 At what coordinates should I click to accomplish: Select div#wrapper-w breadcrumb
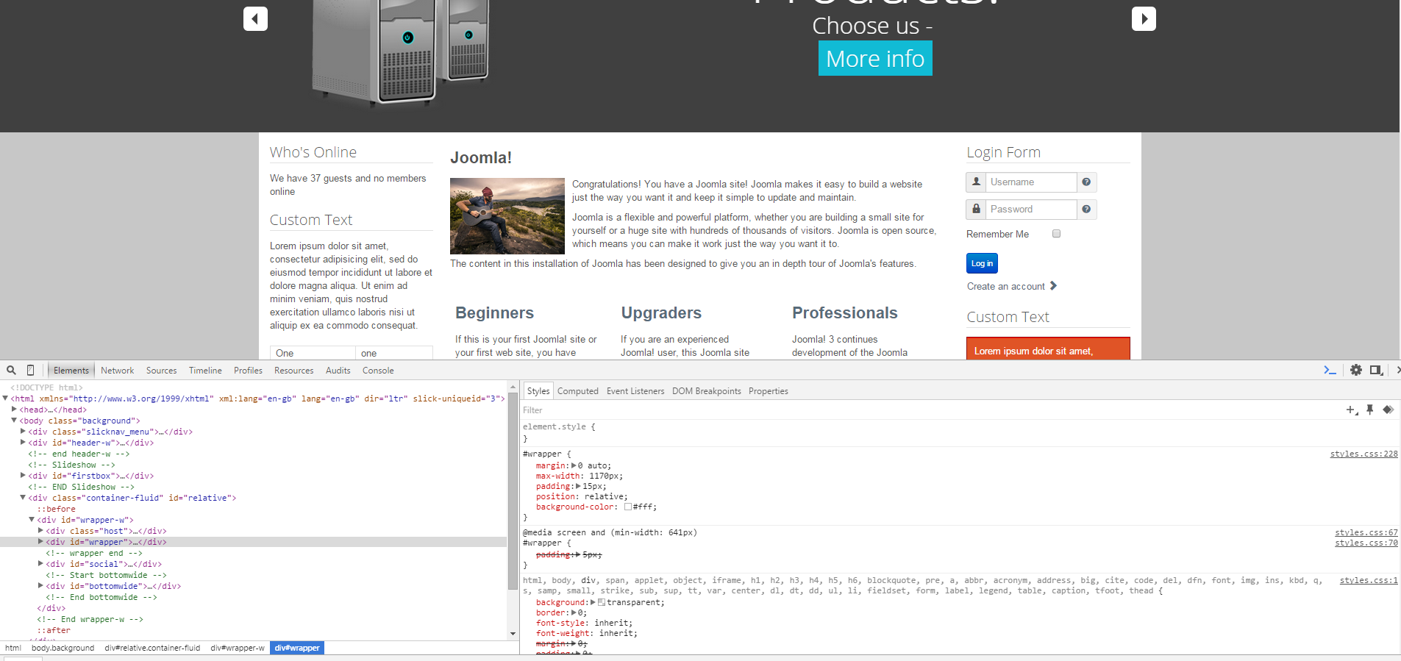[237, 648]
